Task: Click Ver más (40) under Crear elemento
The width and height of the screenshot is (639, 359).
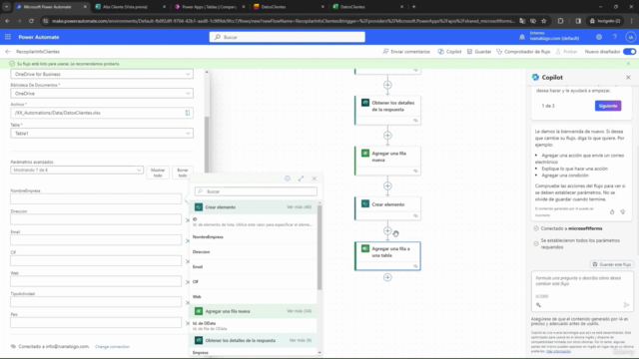Action: [x=300, y=207]
